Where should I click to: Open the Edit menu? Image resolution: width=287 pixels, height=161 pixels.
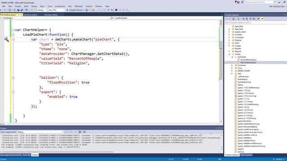(4, 6)
